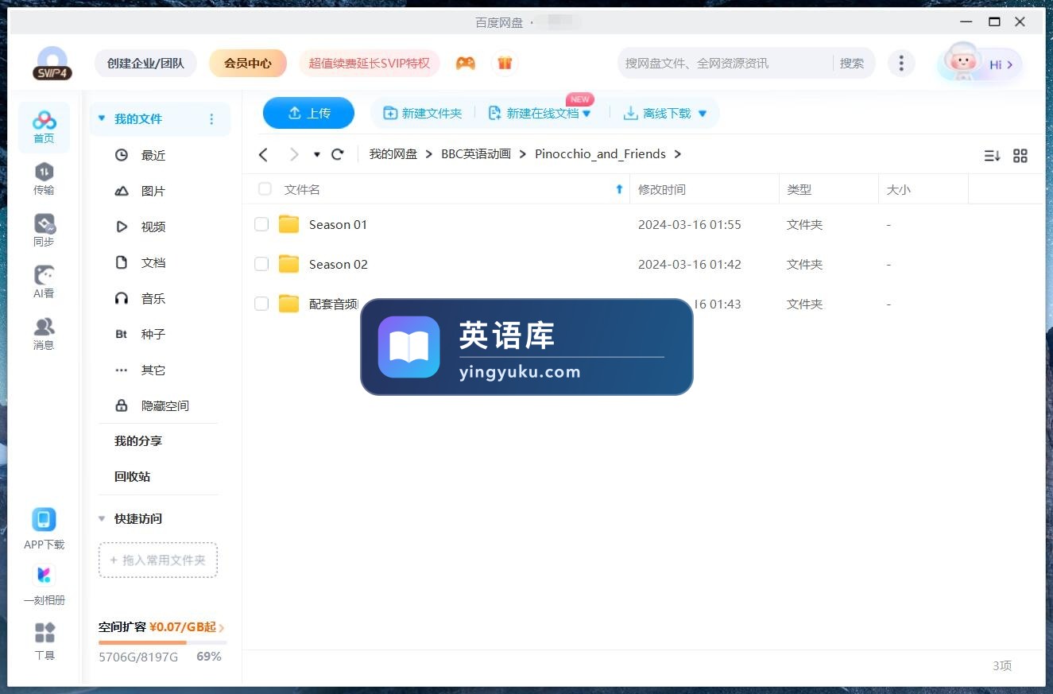Click the SVIP4 user avatar
Viewport: 1053px width, 694px height.
tap(52, 63)
